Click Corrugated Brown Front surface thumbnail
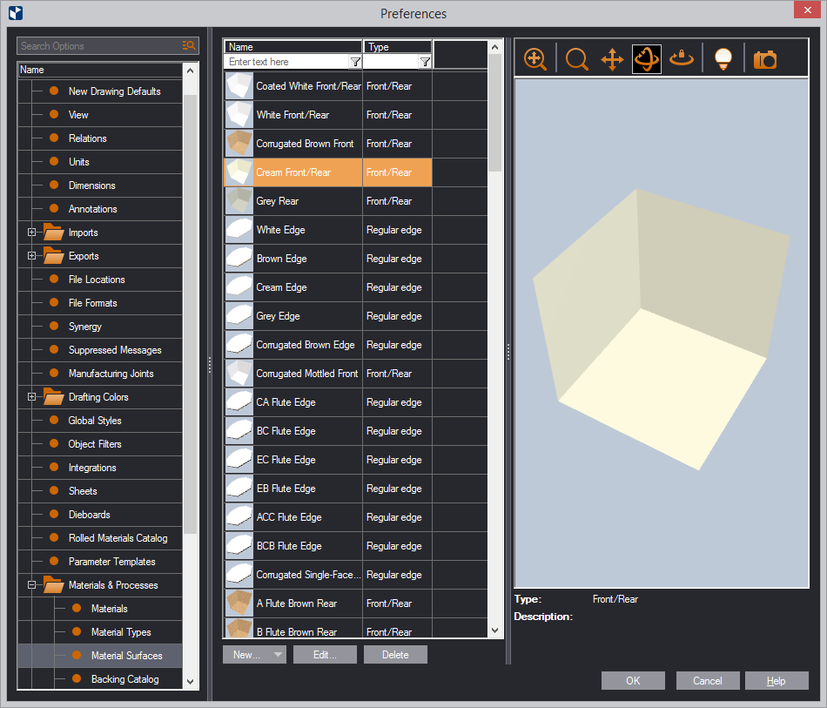The height and width of the screenshot is (708, 827). pyautogui.click(x=239, y=144)
